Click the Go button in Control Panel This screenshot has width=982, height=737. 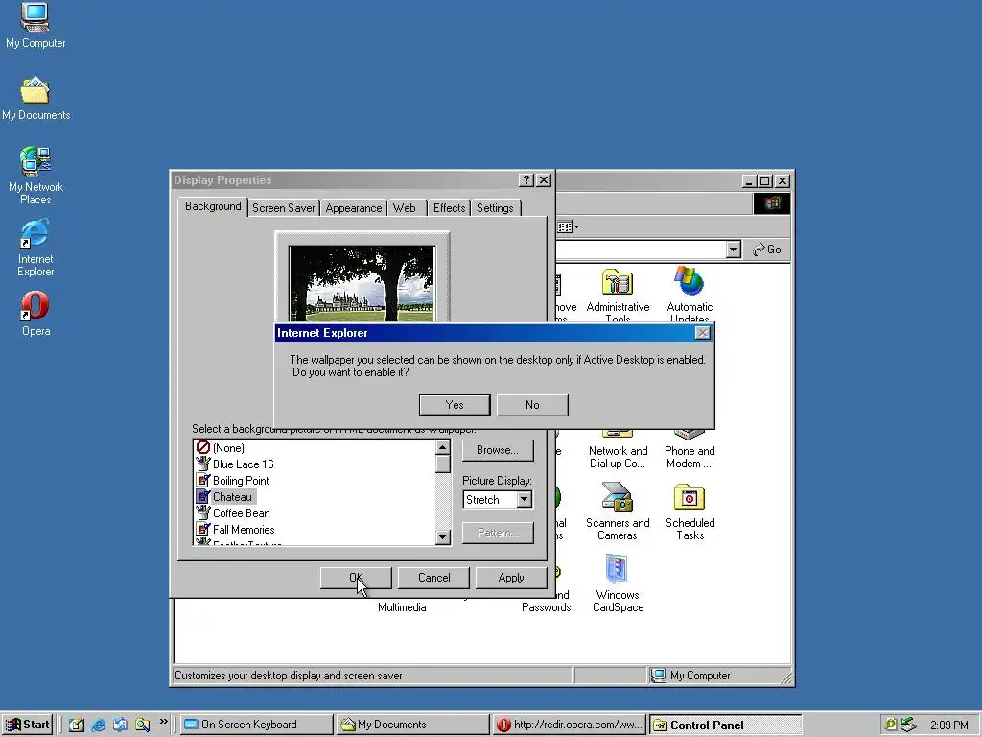click(767, 250)
